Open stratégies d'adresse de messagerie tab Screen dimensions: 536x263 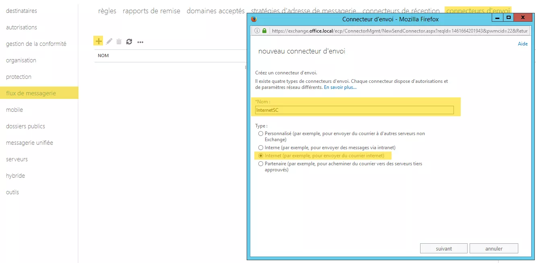[303, 11]
